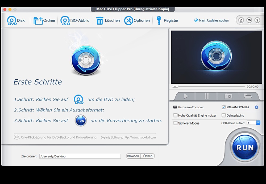Click the Disk toolbar label
Viewport: 266px width, 184px height.
click(21, 20)
